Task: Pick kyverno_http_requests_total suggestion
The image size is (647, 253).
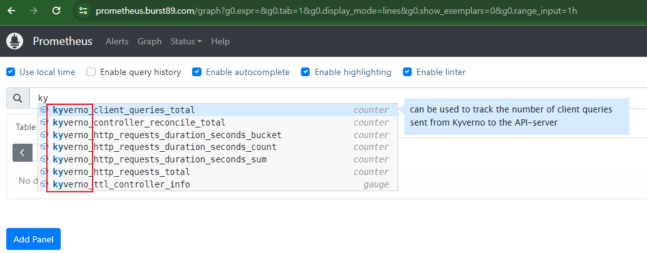Action: point(218,172)
